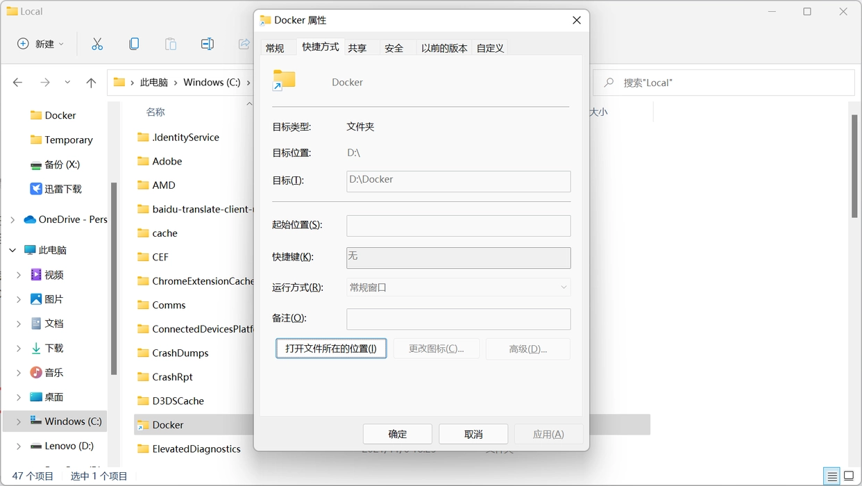The height and width of the screenshot is (486, 862).
Task: Switch to the 安全 tab
Action: (394, 48)
